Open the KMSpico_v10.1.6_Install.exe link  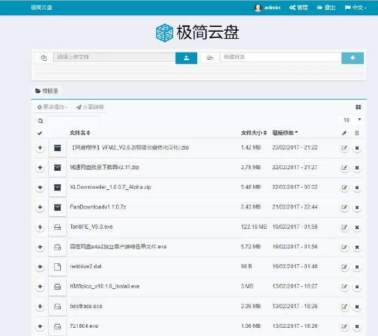[x=105, y=286]
